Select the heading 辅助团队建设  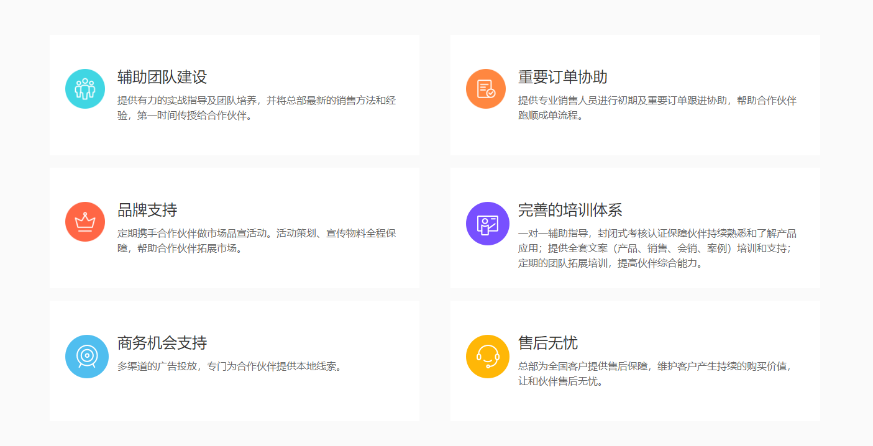tap(162, 77)
